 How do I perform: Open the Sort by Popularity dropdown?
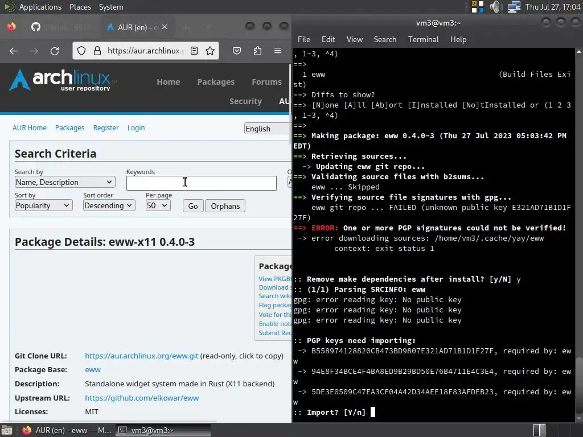(x=43, y=205)
